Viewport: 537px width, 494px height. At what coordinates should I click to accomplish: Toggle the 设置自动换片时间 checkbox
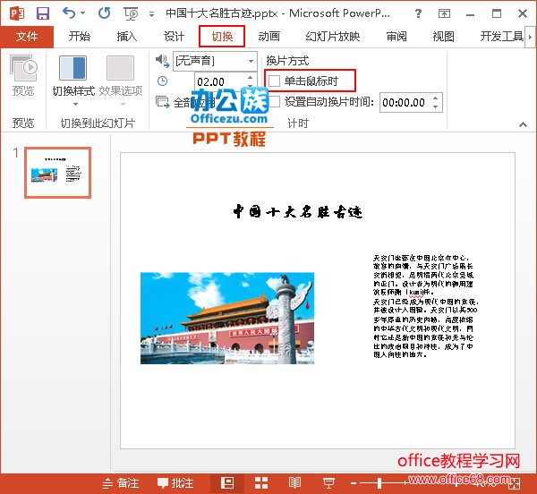point(275,102)
